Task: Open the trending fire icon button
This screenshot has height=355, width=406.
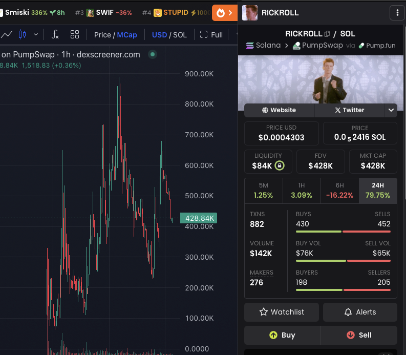Action: point(224,13)
